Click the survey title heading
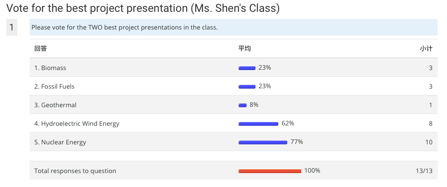 click(143, 8)
